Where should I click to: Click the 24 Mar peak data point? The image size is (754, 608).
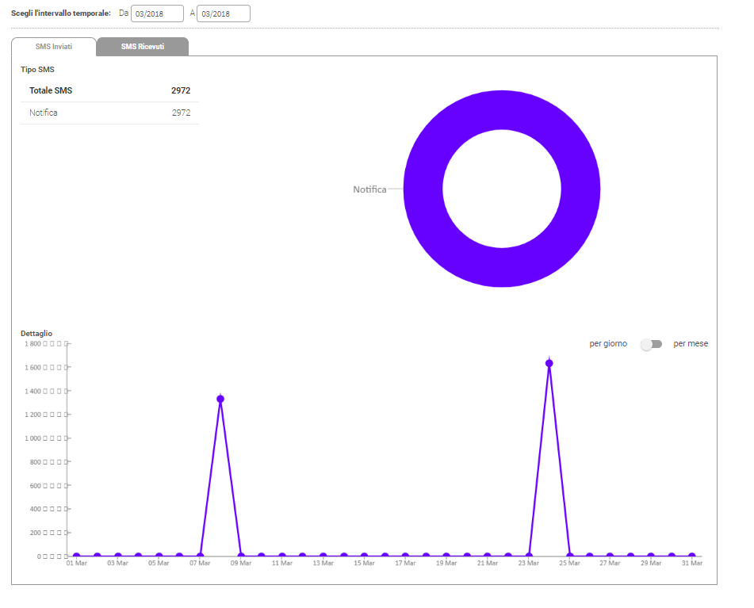(x=549, y=363)
